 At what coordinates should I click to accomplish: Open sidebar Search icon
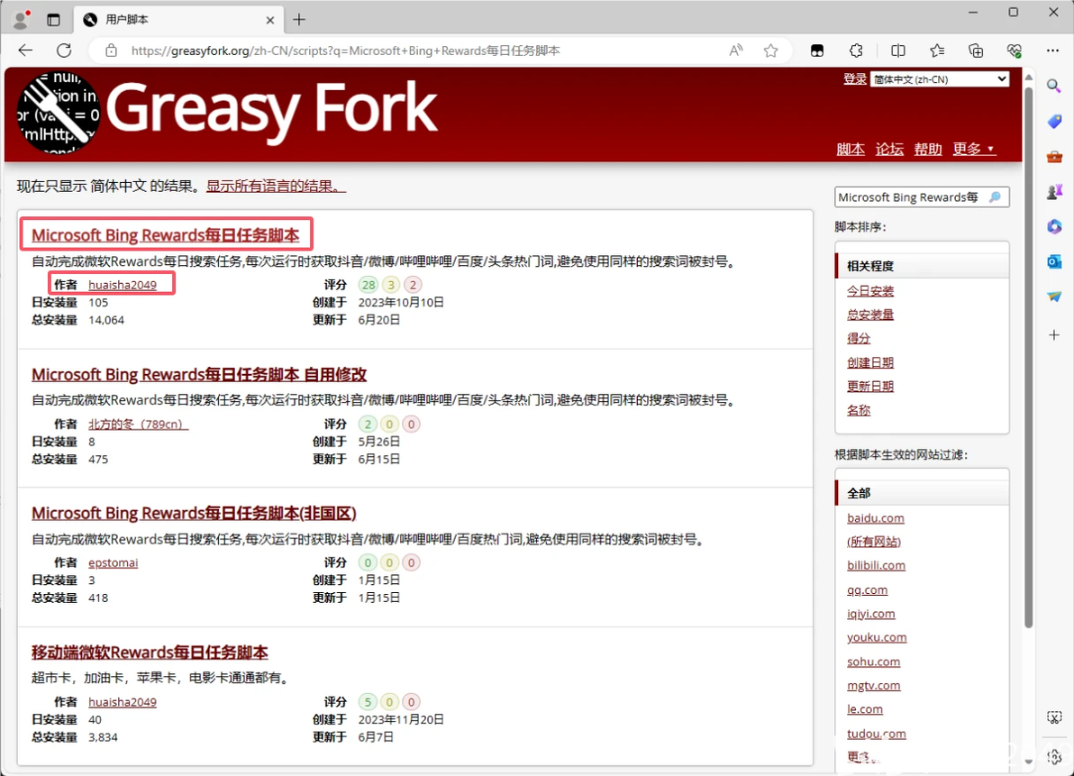(x=1054, y=86)
